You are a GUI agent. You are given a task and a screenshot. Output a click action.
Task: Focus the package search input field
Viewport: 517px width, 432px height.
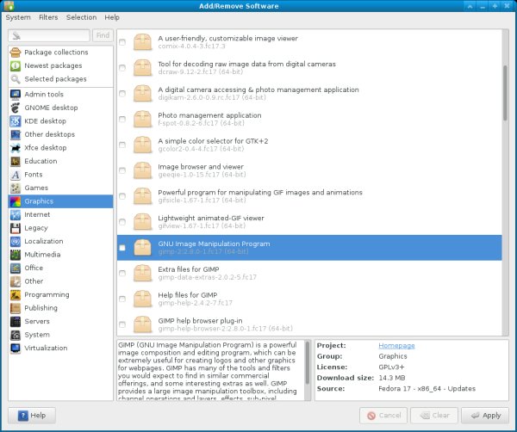[x=49, y=35]
